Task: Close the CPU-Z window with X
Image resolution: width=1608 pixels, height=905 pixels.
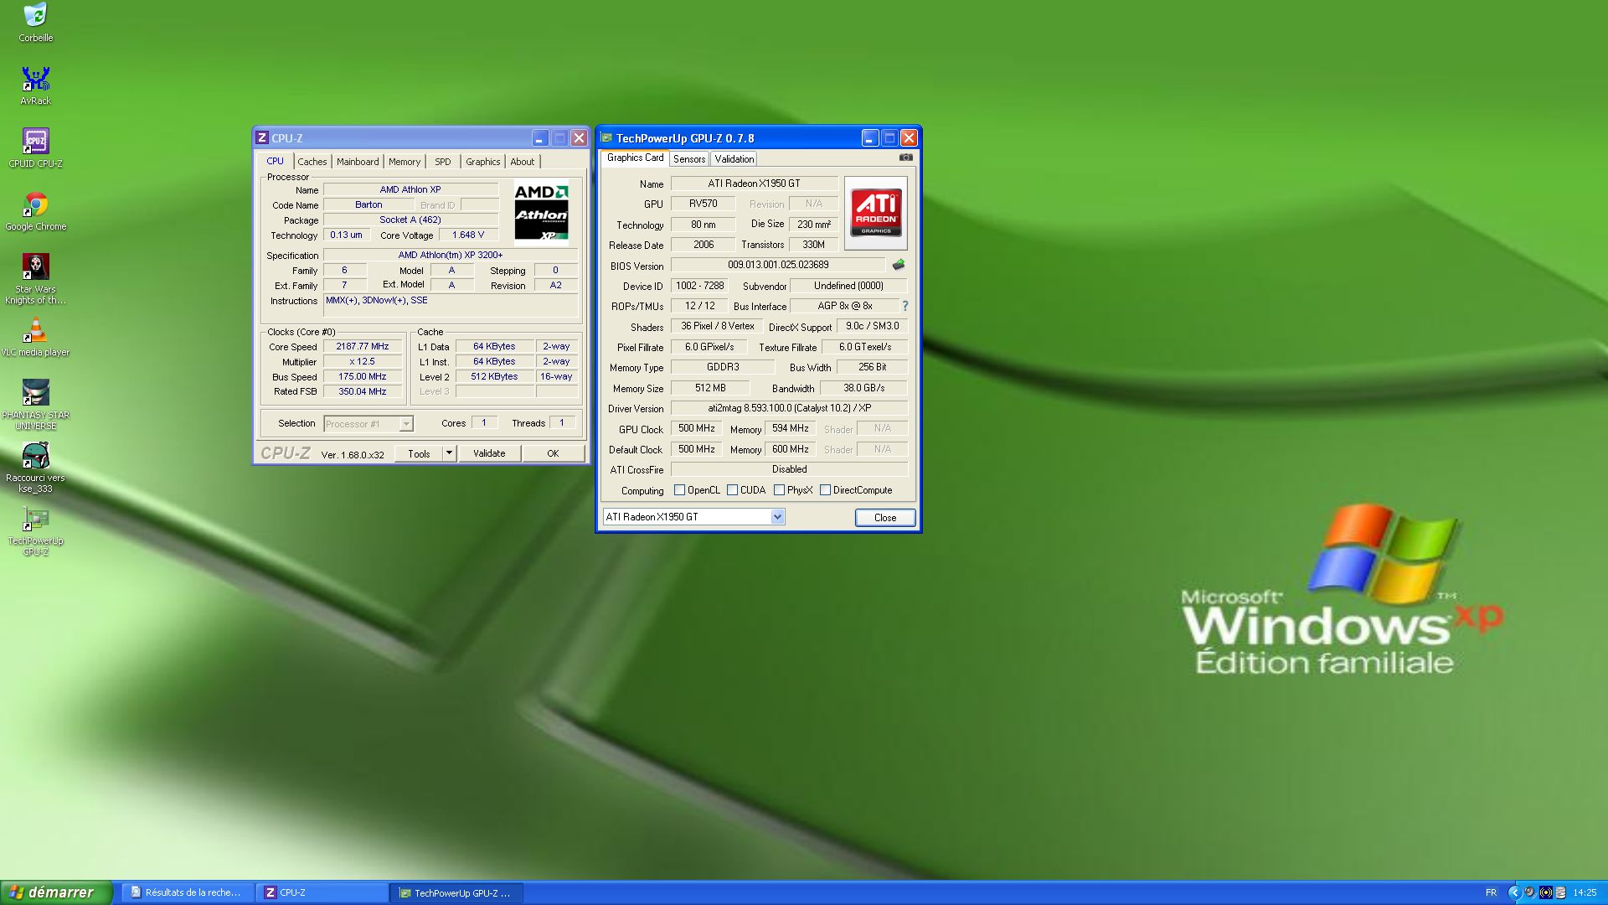Action: (x=579, y=138)
